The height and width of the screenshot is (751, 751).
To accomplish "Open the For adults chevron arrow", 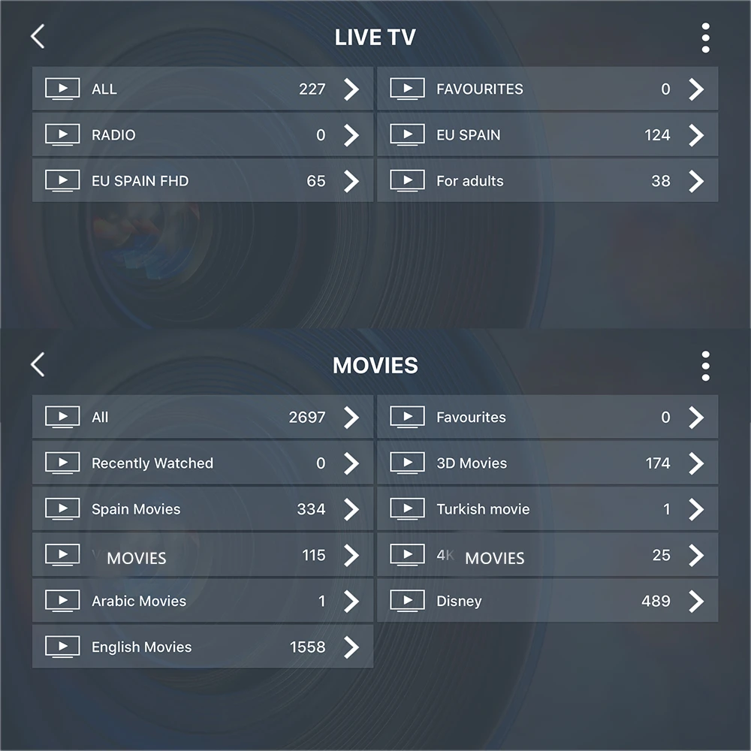I will (x=696, y=181).
